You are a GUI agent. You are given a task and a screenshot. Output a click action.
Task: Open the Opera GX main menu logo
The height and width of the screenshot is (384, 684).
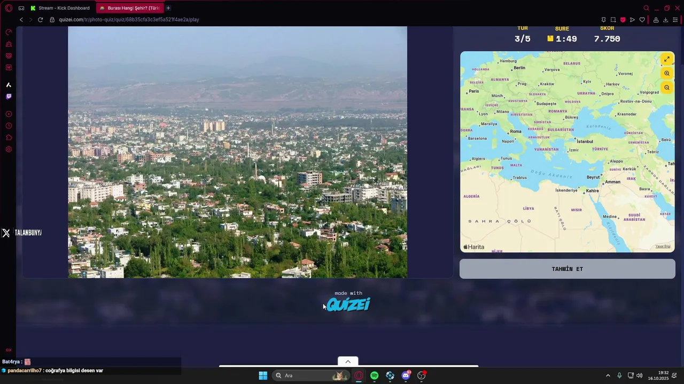[x=9, y=8]
